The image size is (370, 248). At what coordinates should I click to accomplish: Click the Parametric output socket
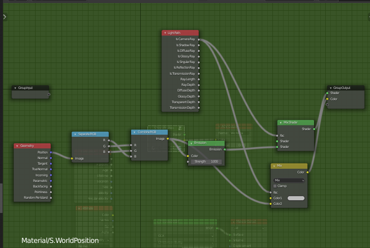51,181
